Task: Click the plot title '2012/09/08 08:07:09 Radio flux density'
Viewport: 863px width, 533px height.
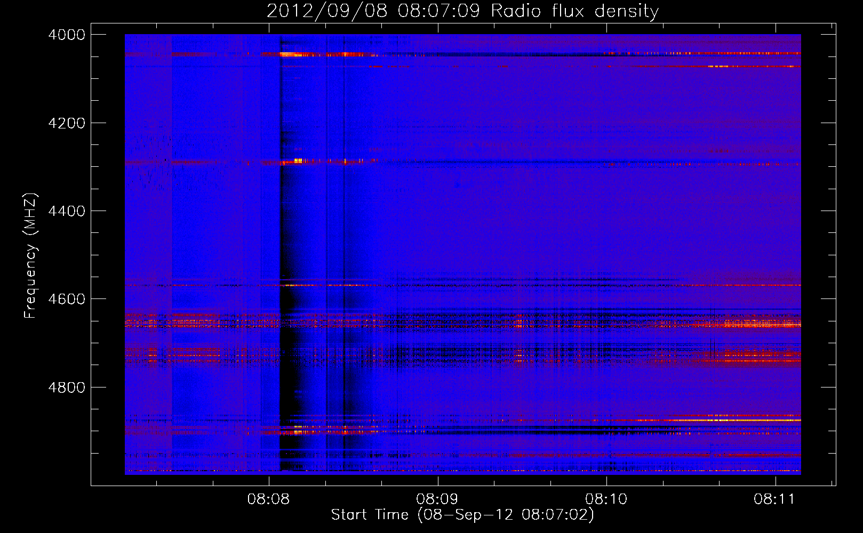Action: (x=462, y=11)
